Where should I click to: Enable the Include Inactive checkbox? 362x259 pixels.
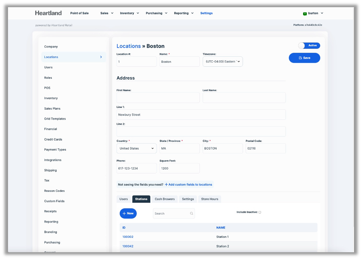pos(260,212)
